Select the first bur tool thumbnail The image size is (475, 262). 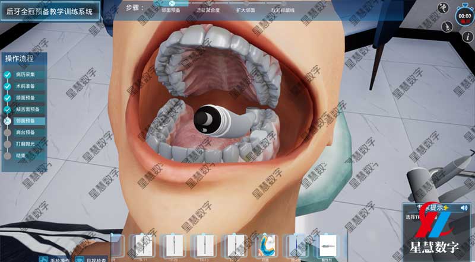(x=144, y=245)
